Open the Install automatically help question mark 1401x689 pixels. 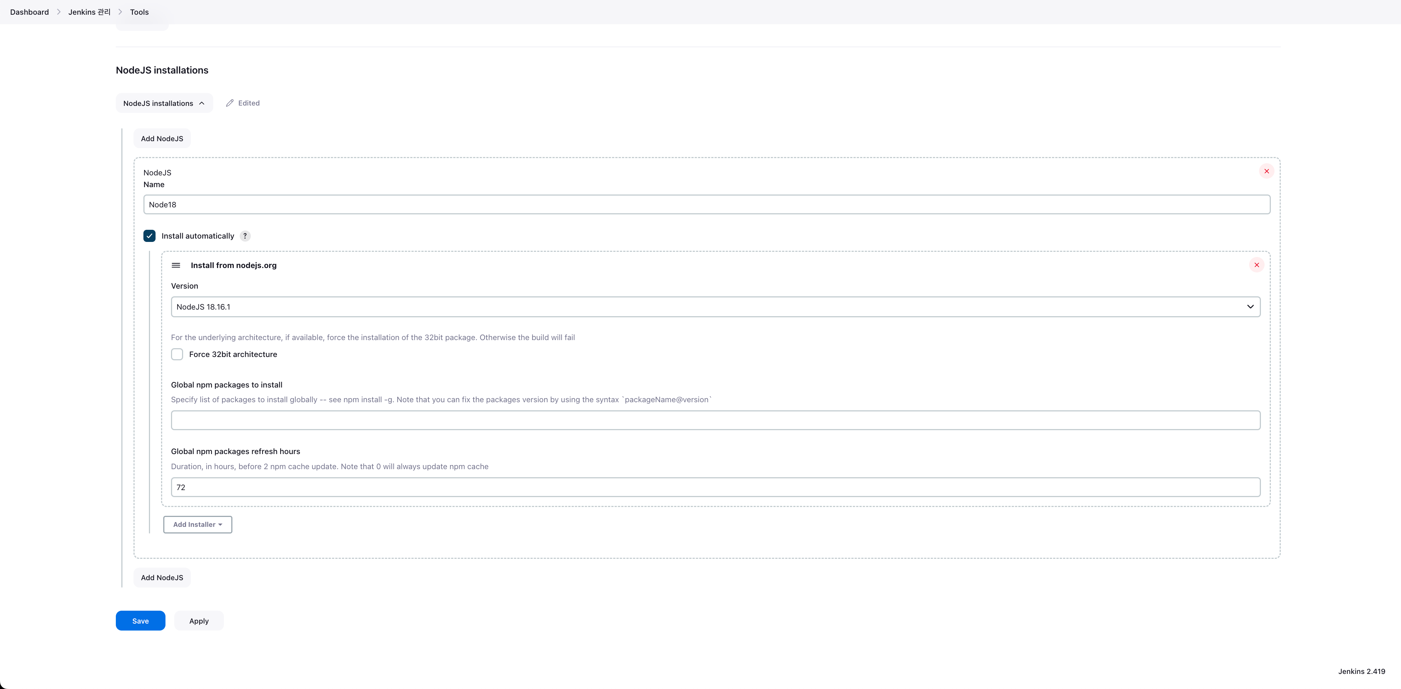[x=245, y=236]
